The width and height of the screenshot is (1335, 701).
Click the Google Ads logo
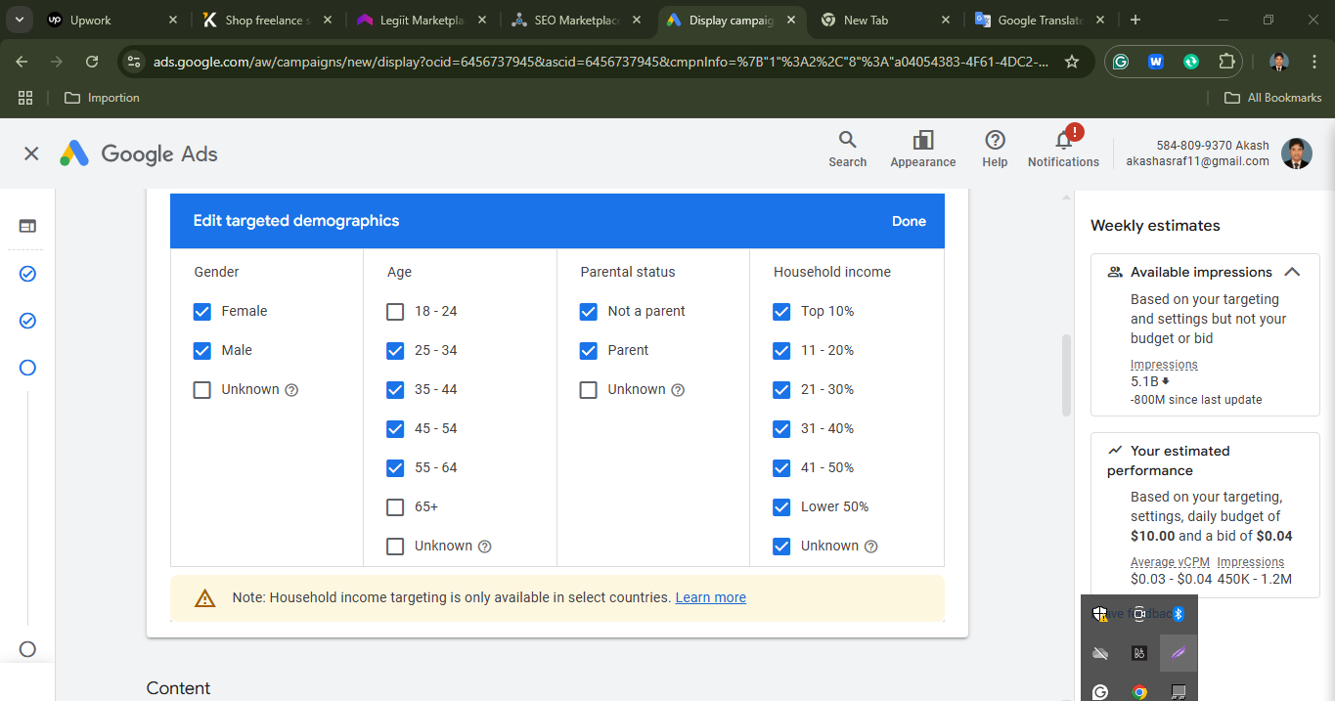coord(137,153)
